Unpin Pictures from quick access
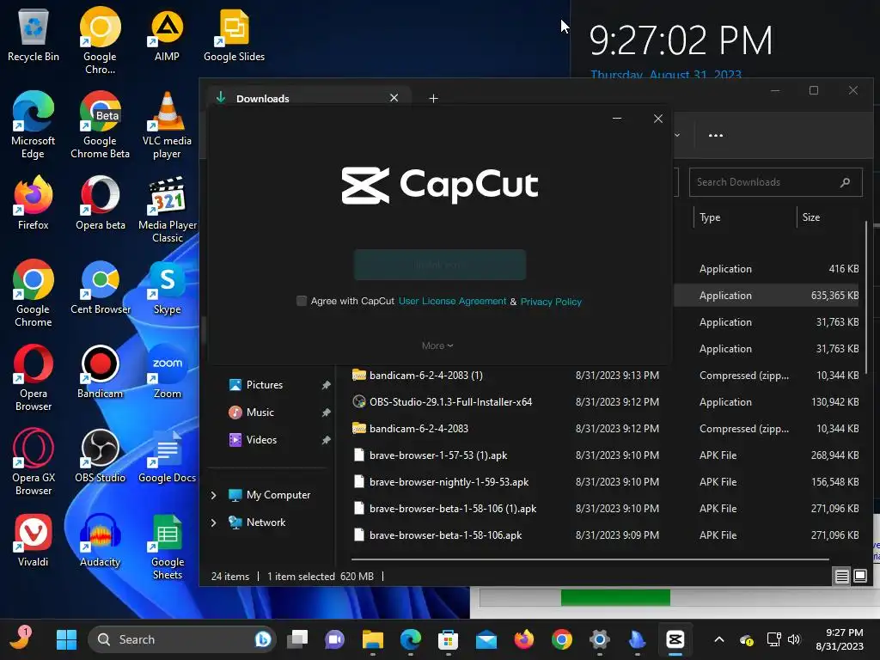 coord(326,385)
